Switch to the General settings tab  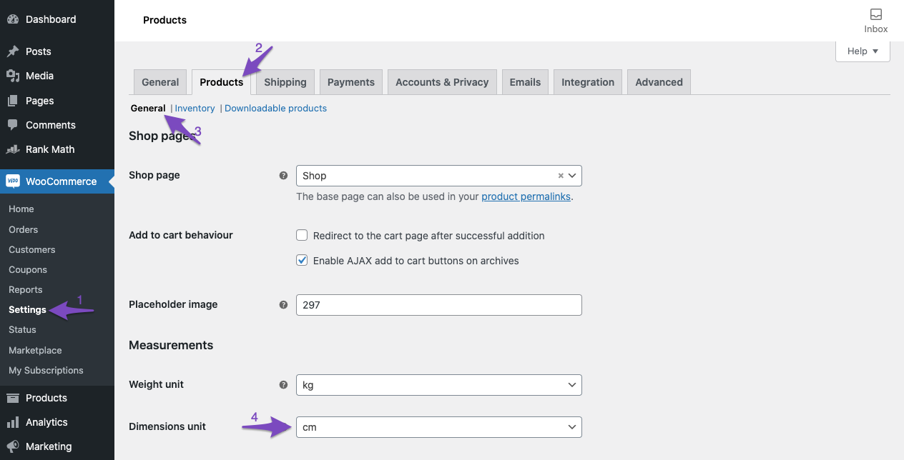(x=160, y=82)
